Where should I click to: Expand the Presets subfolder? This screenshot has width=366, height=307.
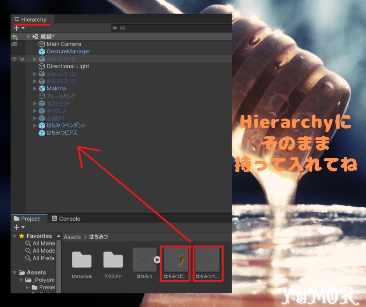pos(28,288)
